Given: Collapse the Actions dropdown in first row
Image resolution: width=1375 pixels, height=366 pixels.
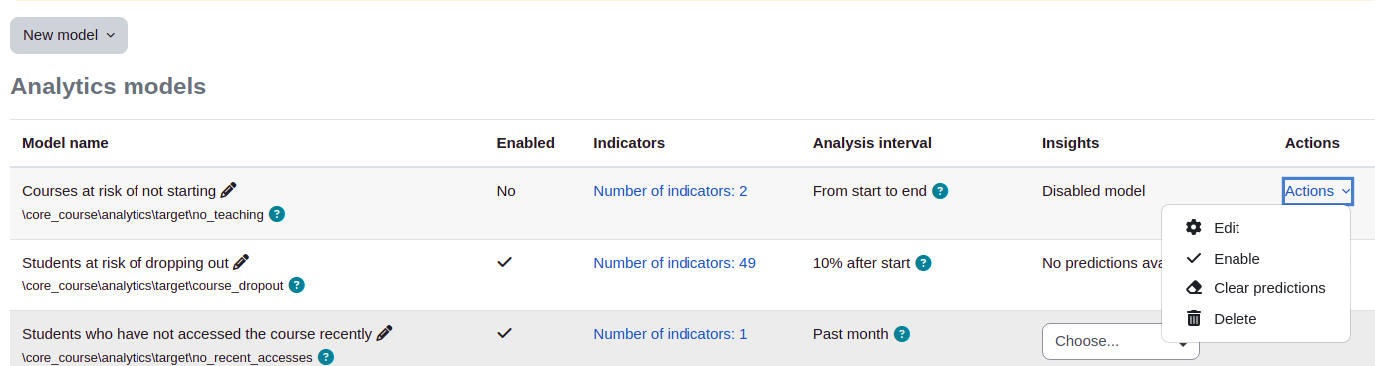Looking at the screenshot, I should 1317,191.
